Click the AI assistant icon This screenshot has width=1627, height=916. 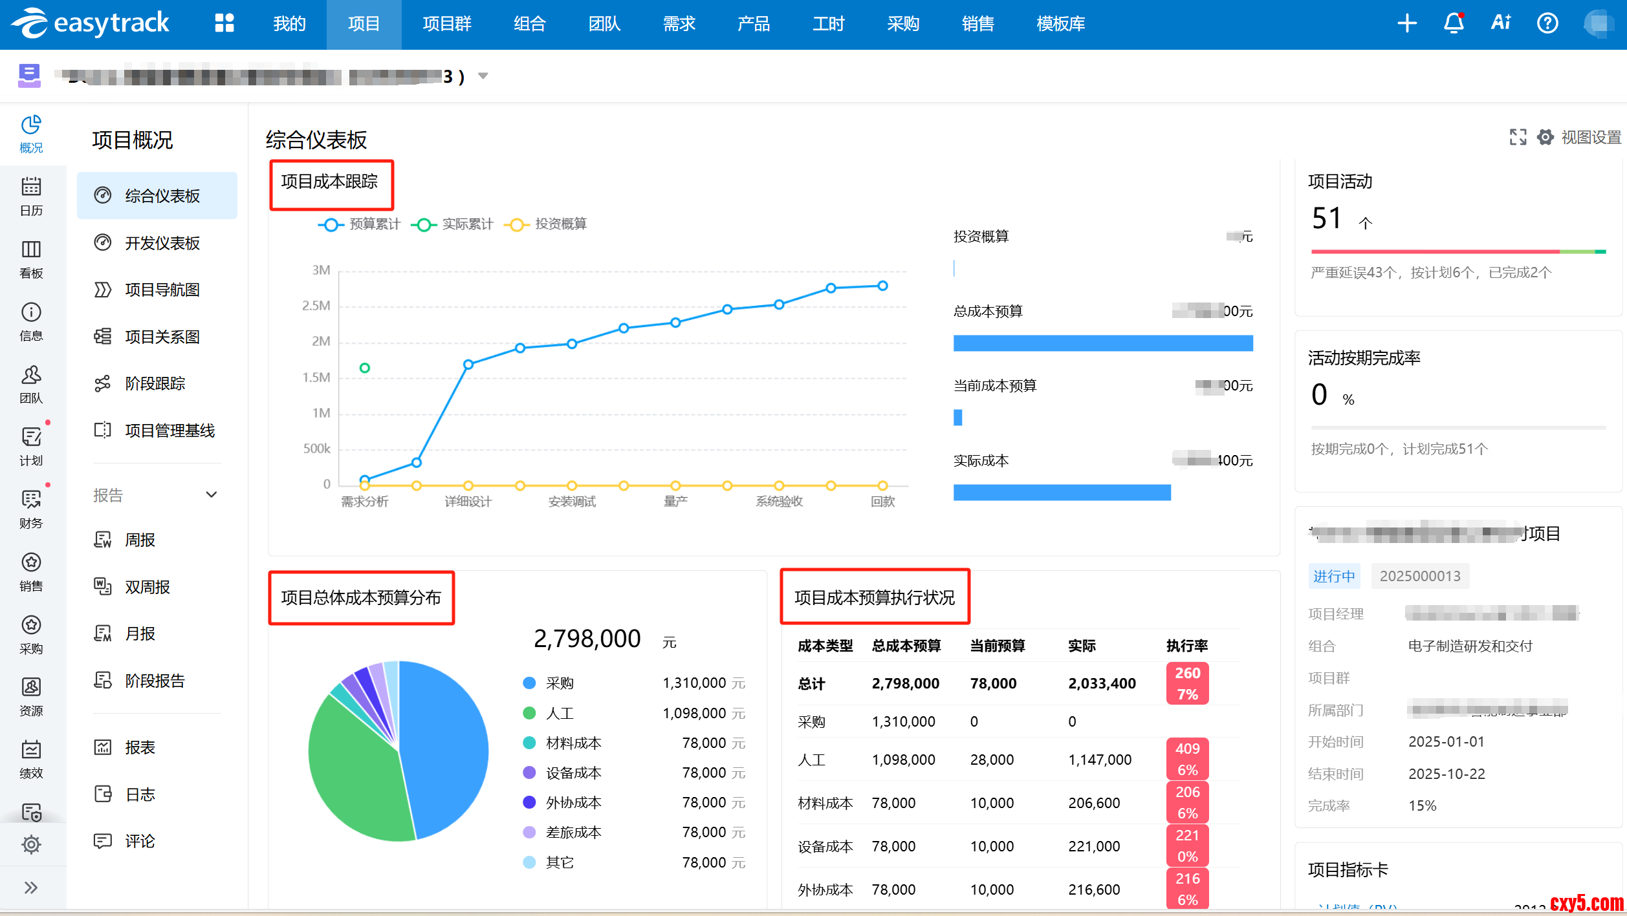pyautogui.click(x=1500, y=24)
